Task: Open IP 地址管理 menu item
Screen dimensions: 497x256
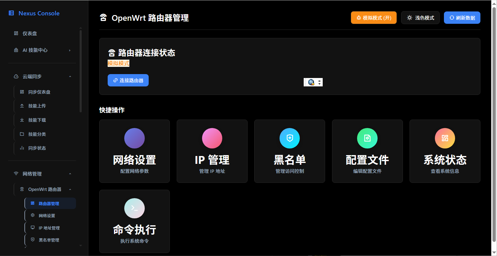Action: [x=50, y=228]
